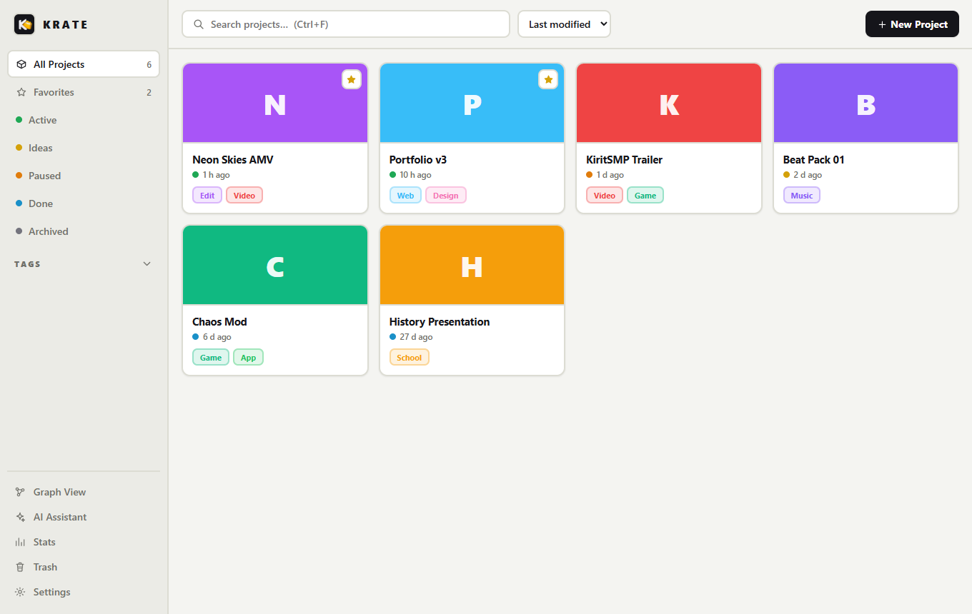Click the Edit tag on Neon Skies AMV
The width and height of the screenshot is (972, 614).
(x=207, y=195)
